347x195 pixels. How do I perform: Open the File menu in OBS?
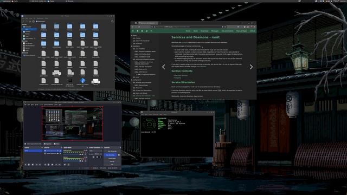click(25, 105)
